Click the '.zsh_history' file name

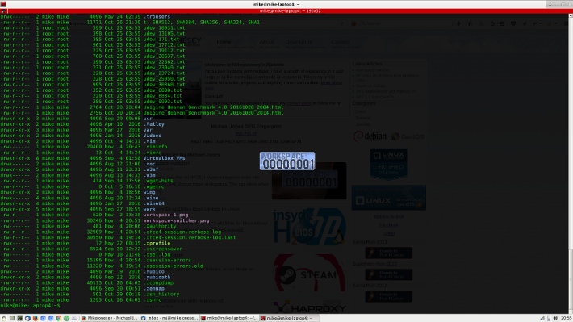[x=161, y=295]
